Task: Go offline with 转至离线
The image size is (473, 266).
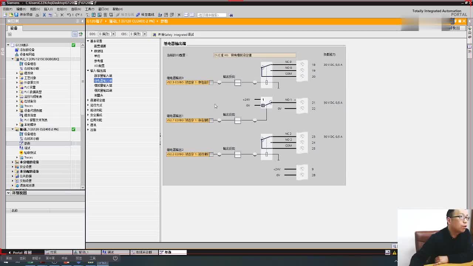Action: point(145,15)
